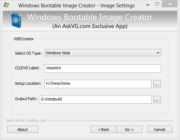Click the AskVG.com Exclusive App subtitle
The height and width of the screenshot is (140, 180).
pos(90,26)
